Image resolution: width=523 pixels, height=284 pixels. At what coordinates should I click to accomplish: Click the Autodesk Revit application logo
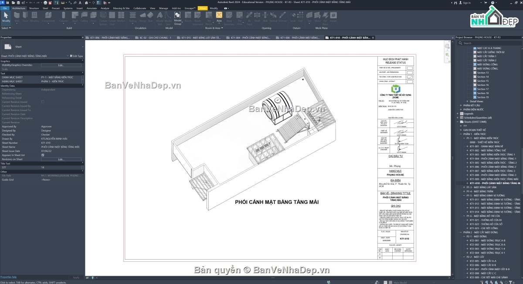pos(3,3)
